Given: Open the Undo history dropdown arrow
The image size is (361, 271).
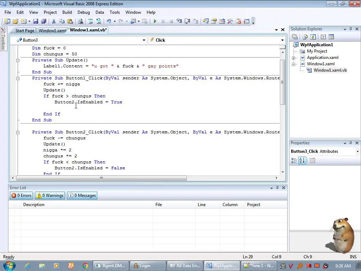Looking at the screenshot, I should [x=115, y=22].
